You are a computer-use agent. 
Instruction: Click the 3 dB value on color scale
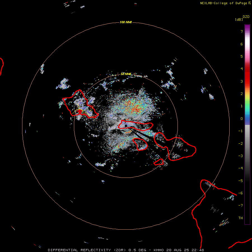tap(242, 81)
